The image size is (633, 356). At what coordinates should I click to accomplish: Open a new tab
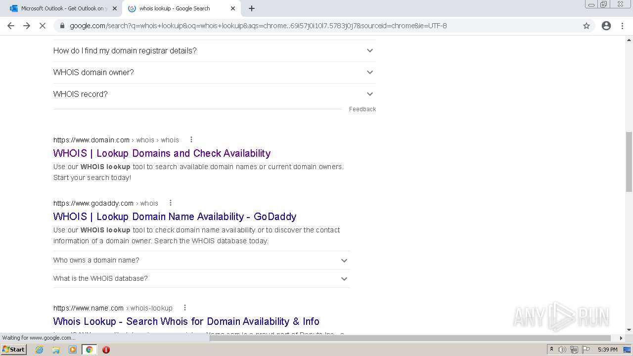pos(252,8)
